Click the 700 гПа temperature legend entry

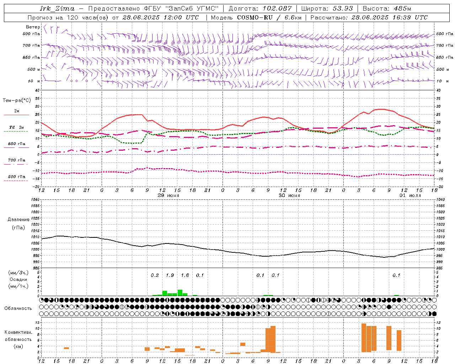17,160
